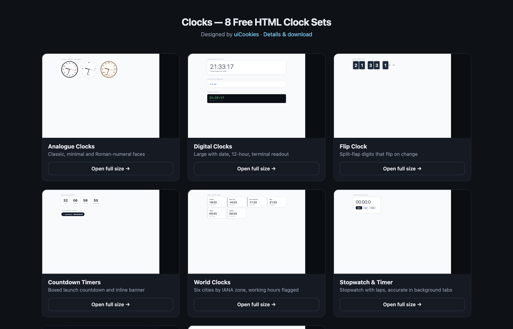Click the Lap button in the stopwatch preview

(366, 208)
